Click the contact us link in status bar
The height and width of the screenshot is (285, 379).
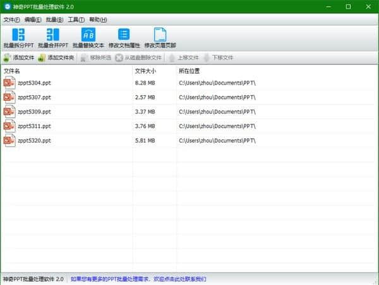(138, 279)
